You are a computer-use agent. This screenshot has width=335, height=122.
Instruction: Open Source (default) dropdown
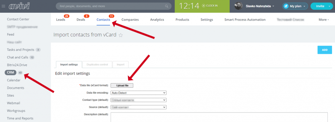(x=138, y=107)
